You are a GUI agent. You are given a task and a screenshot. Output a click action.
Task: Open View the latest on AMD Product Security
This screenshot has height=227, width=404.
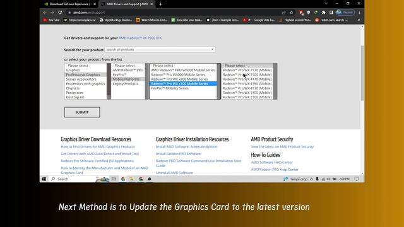(282, 147)
